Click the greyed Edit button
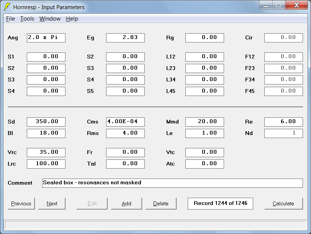The width and height of the screenshot is (311, 234). click(92, 203)
